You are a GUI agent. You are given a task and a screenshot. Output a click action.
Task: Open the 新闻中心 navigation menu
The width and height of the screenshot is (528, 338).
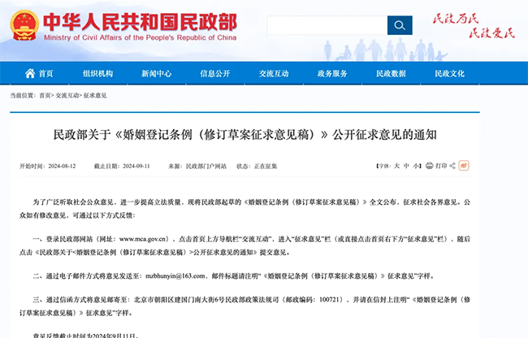[157, 73]
